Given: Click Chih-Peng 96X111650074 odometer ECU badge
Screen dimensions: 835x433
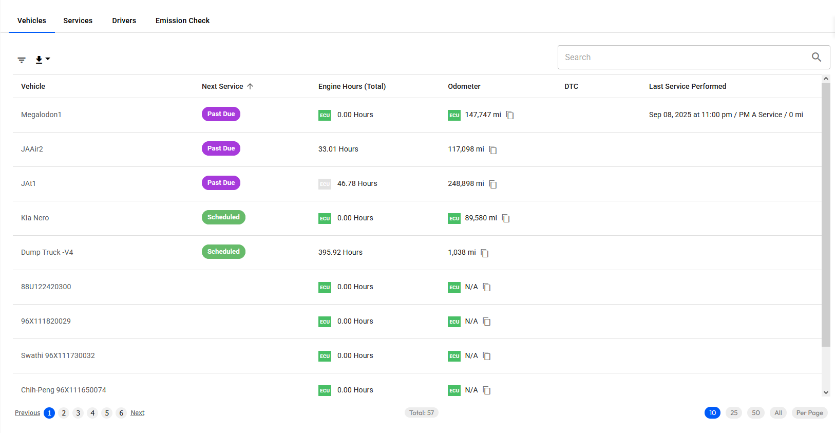Looking at the screenshot, I should (454, 390).
